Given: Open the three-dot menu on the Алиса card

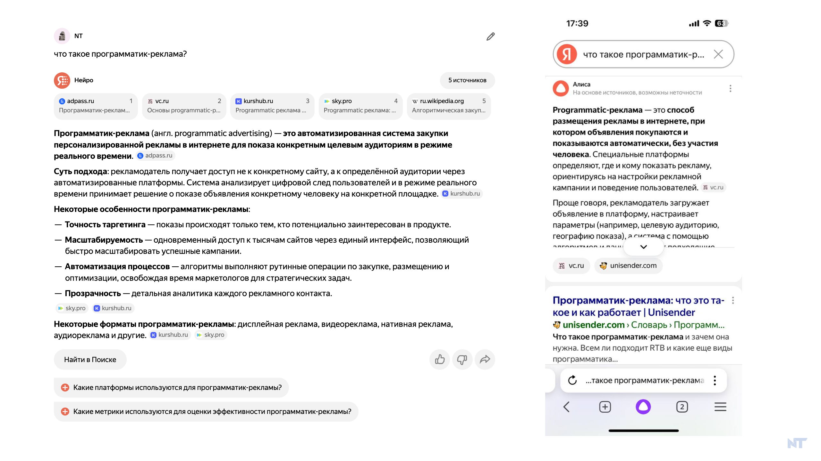Looking at the screenshot, I should coord(730,88).
